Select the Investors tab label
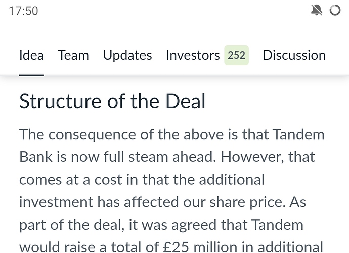 tap(193, 55)
